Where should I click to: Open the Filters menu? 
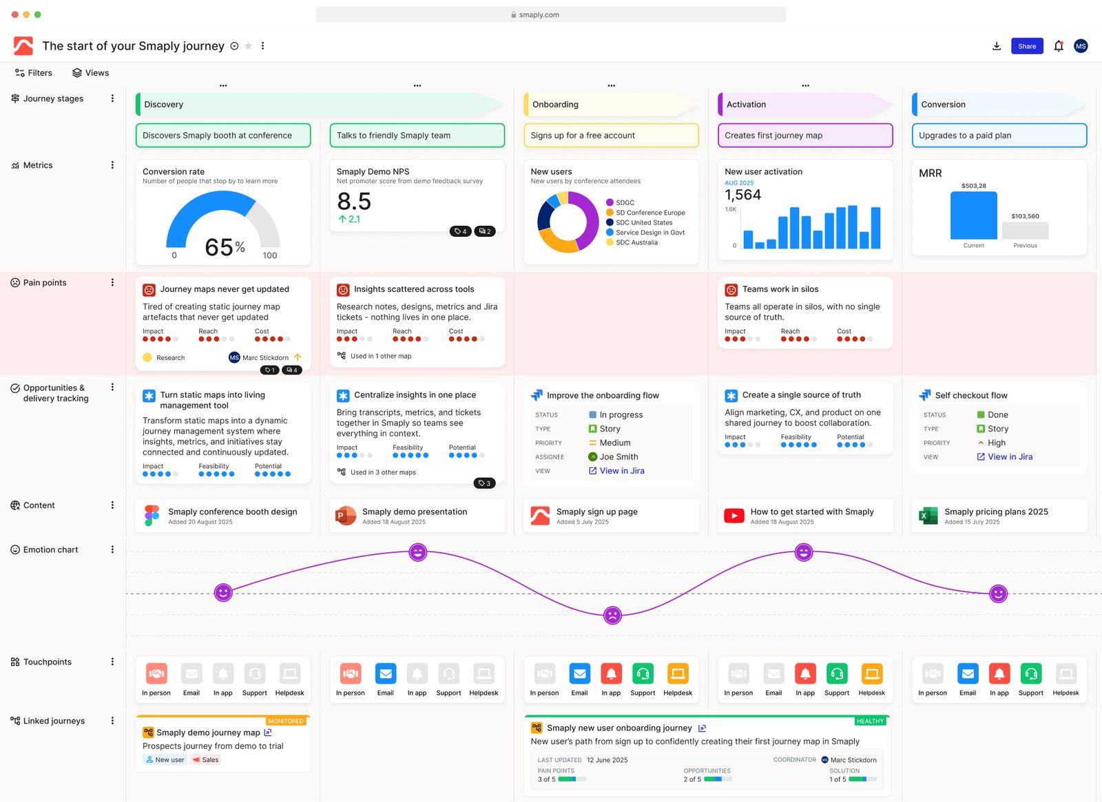pyautogui.click(x=33, y=72)
